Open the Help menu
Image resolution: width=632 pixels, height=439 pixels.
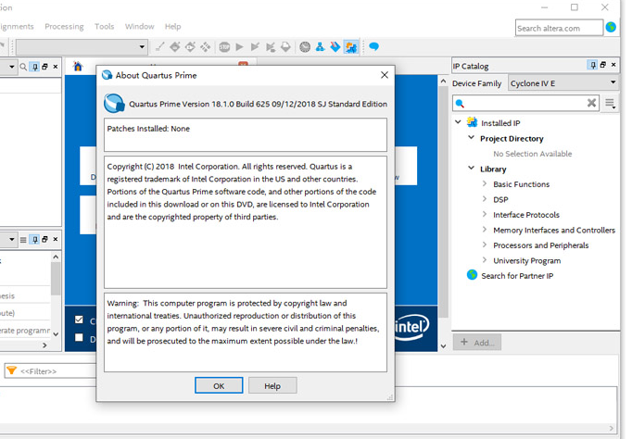[172, 27]
